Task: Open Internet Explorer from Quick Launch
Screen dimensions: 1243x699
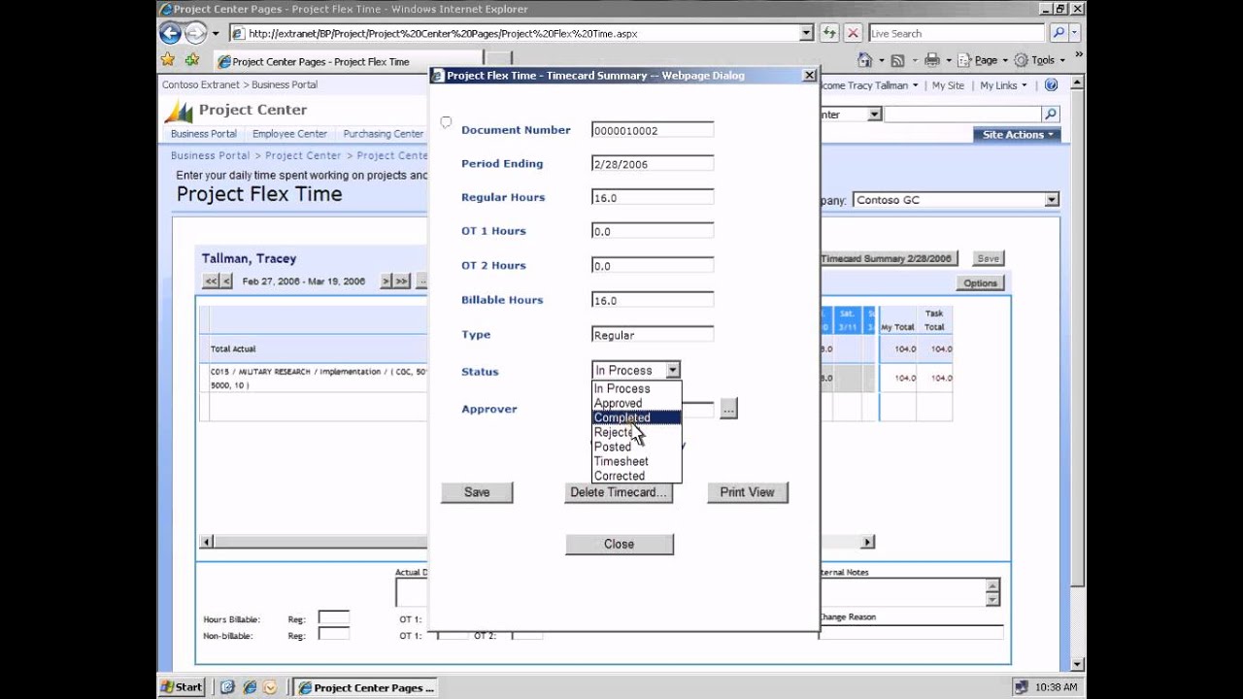Action: 249,687
